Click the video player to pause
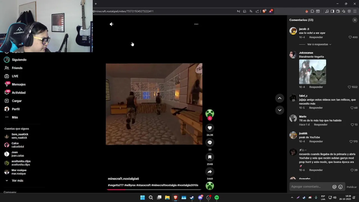 click(154, 104)
